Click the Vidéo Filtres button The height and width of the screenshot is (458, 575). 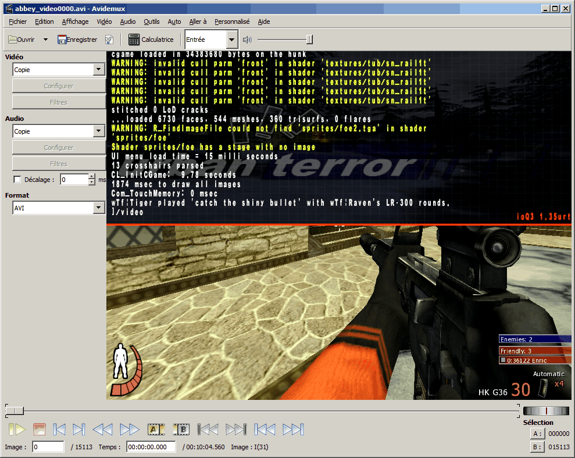click(x=59, y=102)
